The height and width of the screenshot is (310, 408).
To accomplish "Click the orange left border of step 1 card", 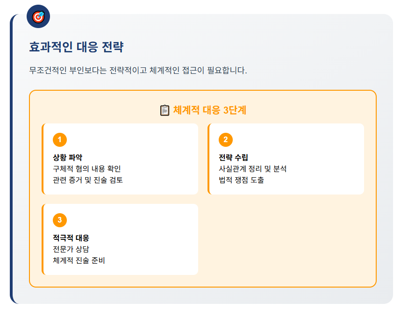I will click(43, 159).
